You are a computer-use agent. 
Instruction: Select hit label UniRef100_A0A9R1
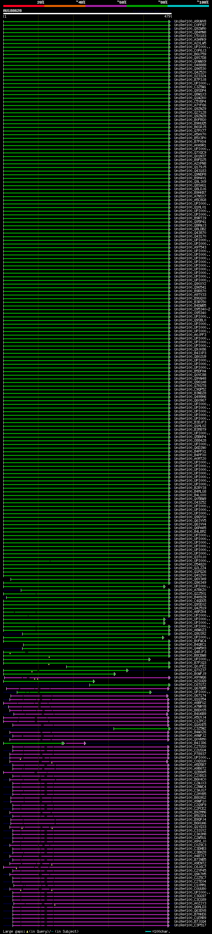pos(190,145)
